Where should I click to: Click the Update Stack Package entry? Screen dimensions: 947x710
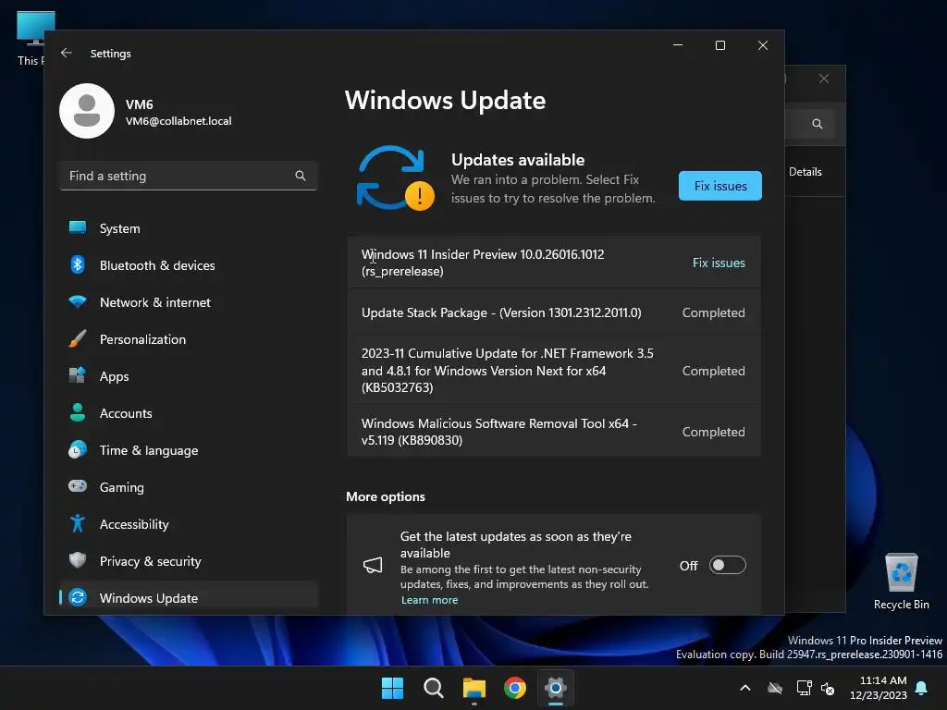553,312
